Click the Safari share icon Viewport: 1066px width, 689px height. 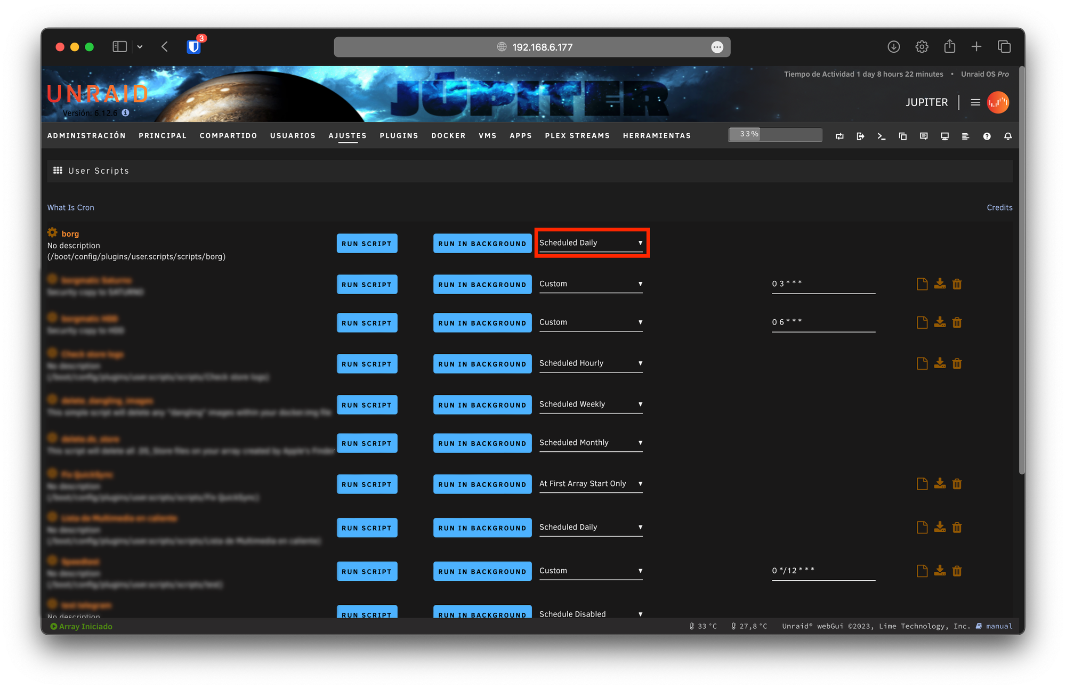pos(949,46)
